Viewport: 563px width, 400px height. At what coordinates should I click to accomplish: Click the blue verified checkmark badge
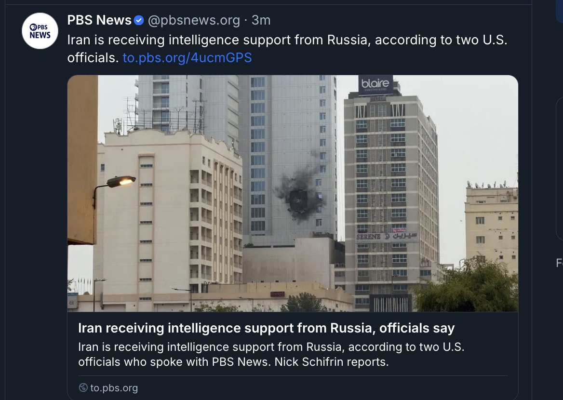coord(139,20)
